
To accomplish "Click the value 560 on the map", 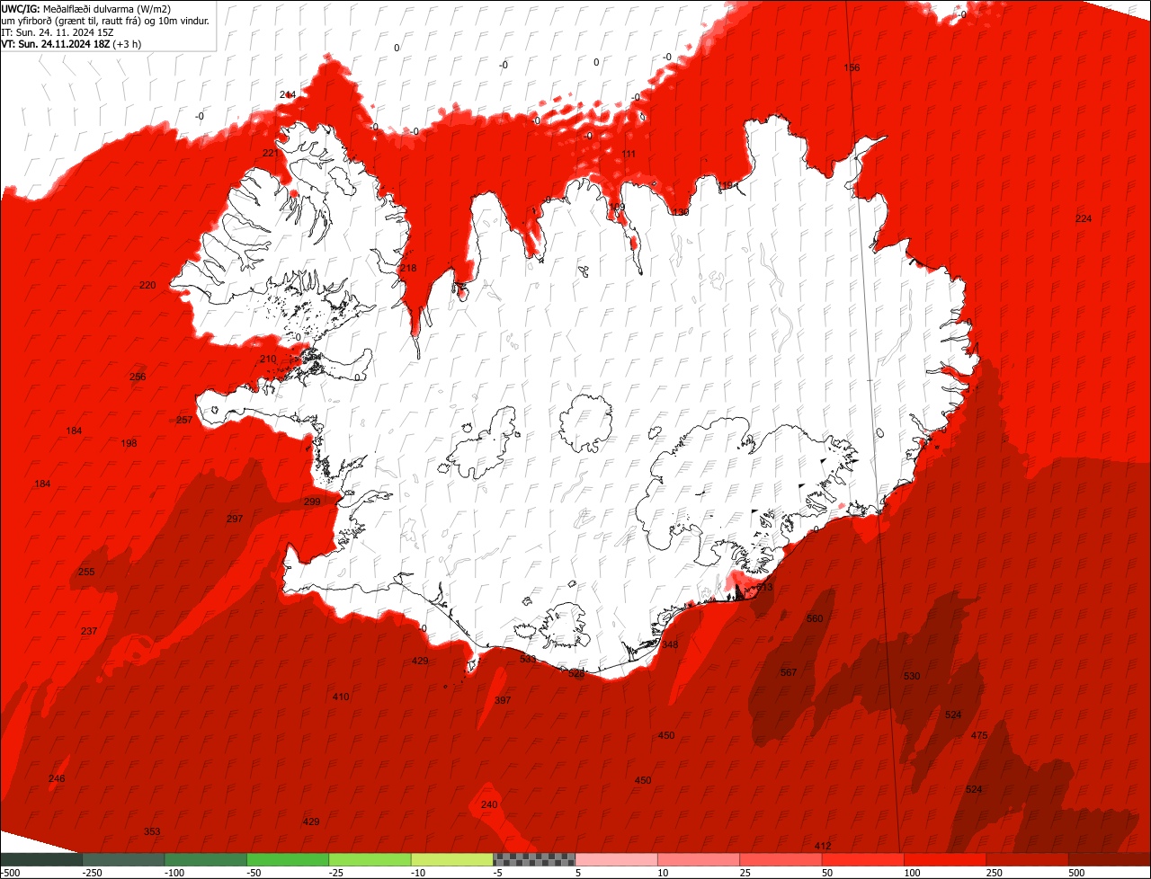I will [815, 619].
